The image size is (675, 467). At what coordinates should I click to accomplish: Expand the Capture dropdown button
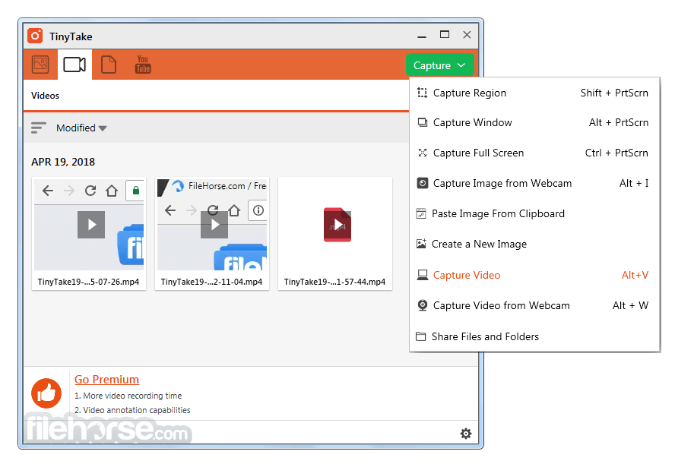click(x=439, y=65)
